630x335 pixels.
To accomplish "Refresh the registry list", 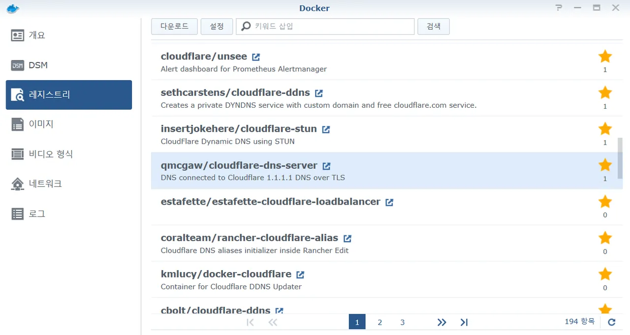I will 612,322.
